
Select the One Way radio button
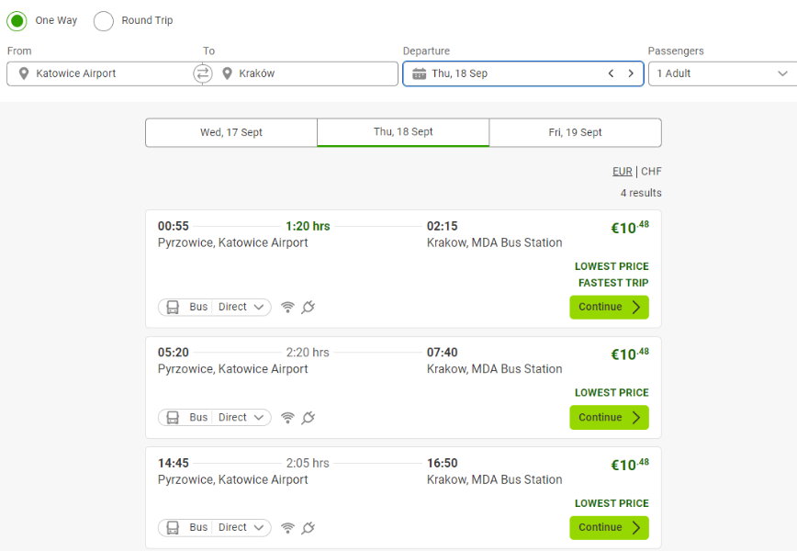17,21
